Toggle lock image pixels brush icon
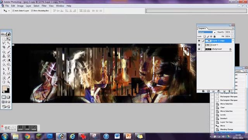The image size is (248, 140). click(208, 36)
